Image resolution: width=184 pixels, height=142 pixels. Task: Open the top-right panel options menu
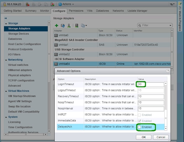tap(172, 4)
